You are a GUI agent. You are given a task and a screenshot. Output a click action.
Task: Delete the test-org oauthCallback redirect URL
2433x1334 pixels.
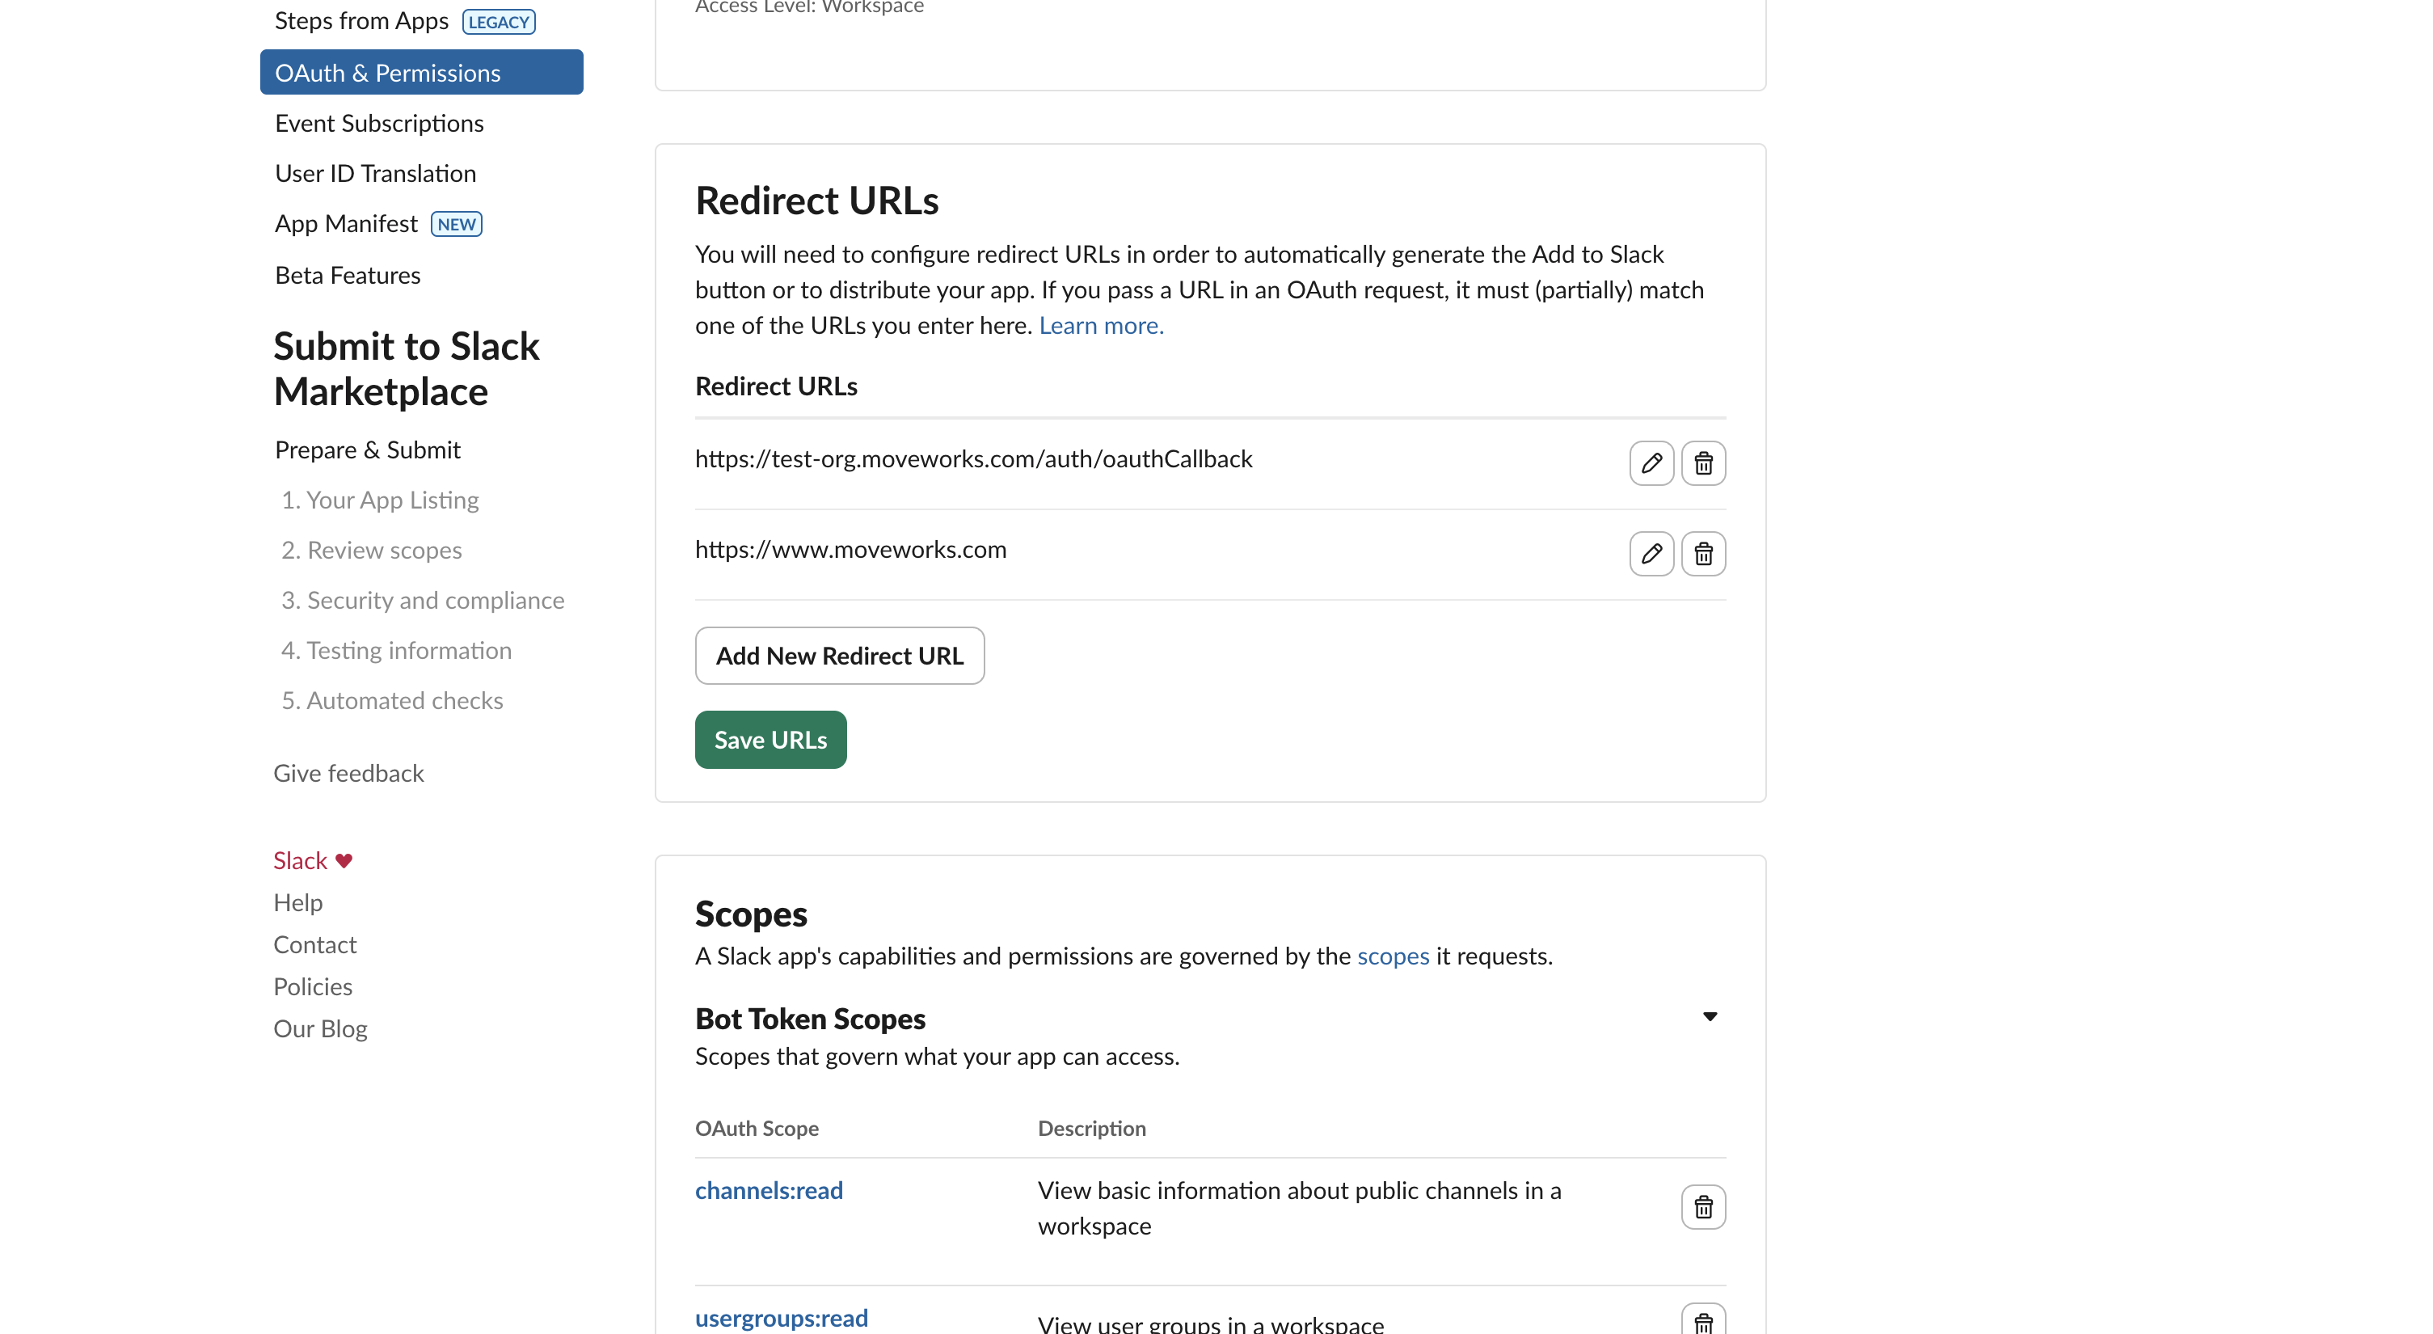[x=1703, y=463]
